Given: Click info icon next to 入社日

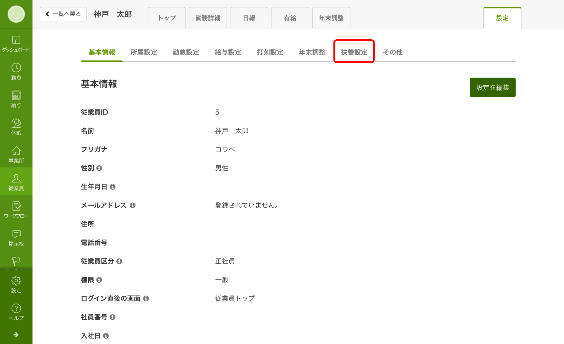Looking at the screenshot, I should click(106, 336).
